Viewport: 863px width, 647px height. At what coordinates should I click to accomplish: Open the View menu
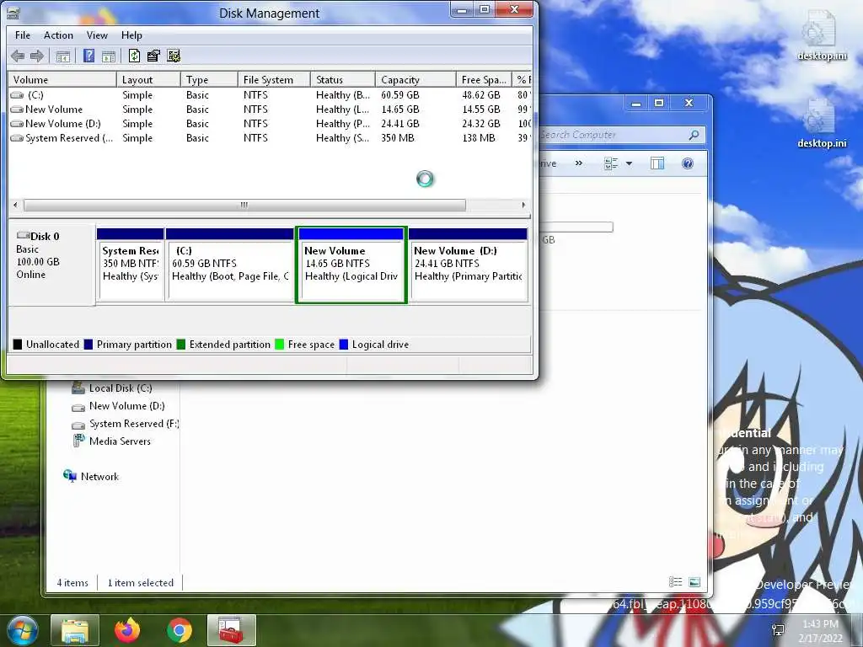pyautogui.click(x=97, y=35)
